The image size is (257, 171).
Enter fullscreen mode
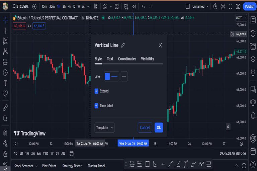tap(231, 7)
